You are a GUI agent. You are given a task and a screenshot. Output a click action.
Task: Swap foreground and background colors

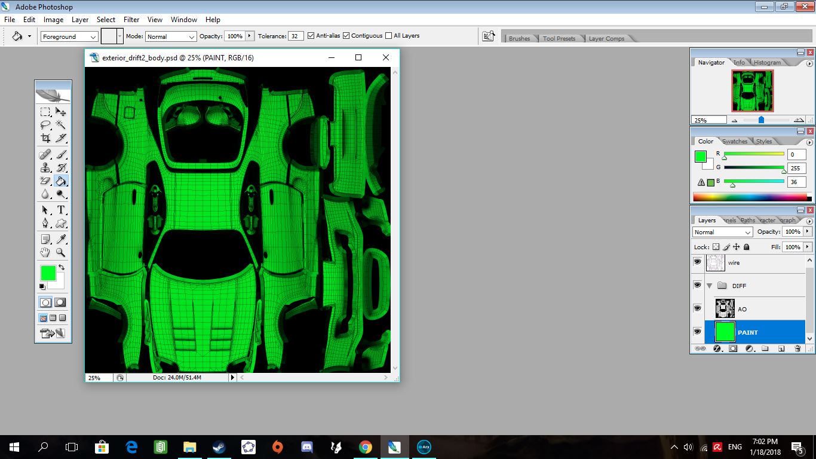[x=61, y=267]
